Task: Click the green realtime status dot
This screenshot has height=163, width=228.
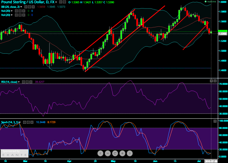Action: (206, 2)
